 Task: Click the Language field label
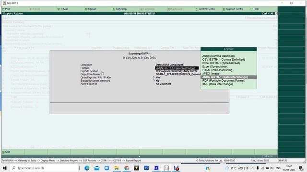pos(86,65)
